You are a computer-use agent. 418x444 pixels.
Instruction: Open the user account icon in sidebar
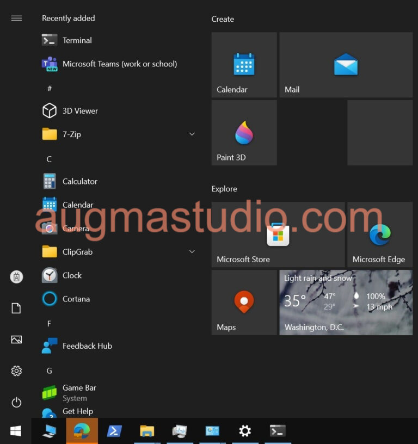pyautogui.click(x=16, y=276)
